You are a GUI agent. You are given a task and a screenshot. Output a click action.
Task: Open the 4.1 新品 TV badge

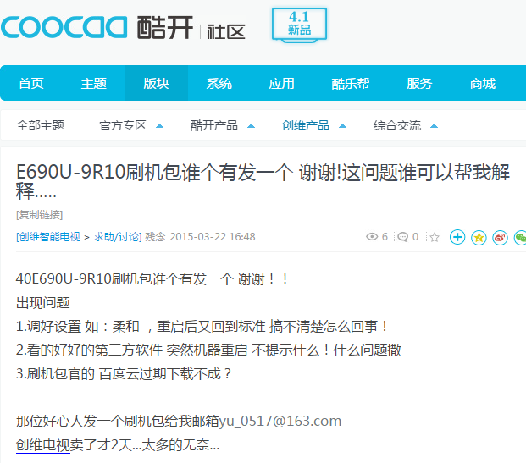(x=299, y=25)
